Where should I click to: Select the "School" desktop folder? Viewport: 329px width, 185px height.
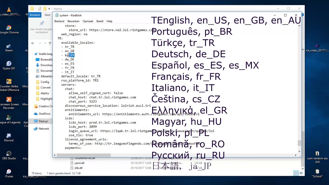[317, 173]
